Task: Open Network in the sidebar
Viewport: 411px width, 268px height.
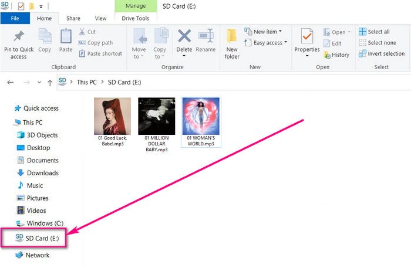Action: [32, 255]
